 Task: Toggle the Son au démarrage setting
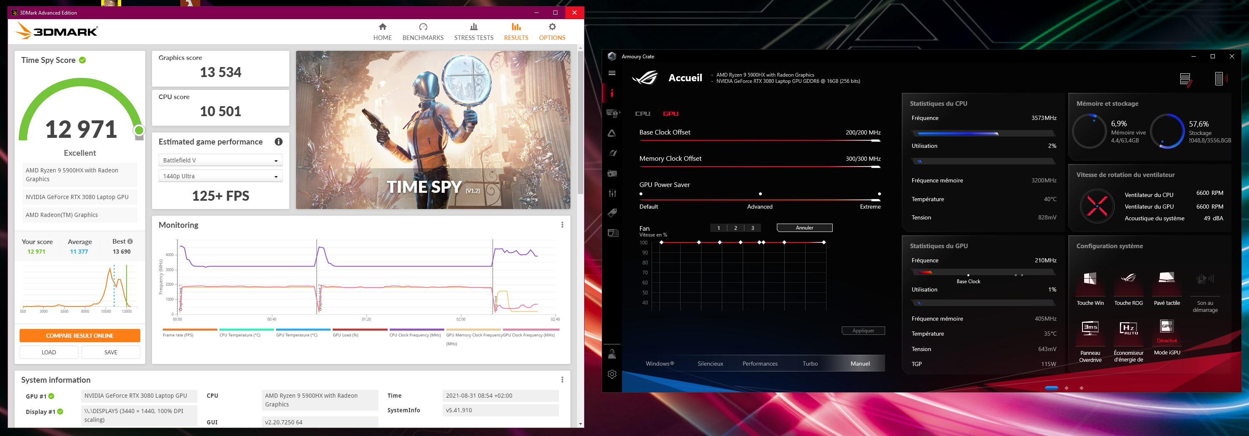pos(1205,291)
